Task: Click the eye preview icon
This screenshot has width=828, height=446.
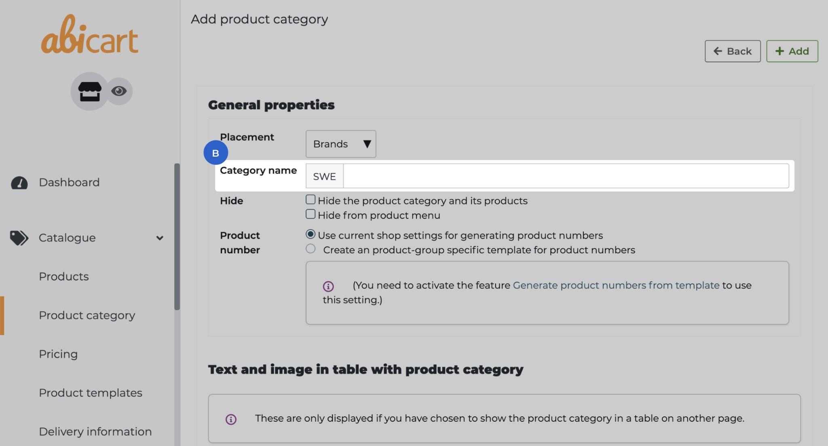Action: [x=119, y=91]
